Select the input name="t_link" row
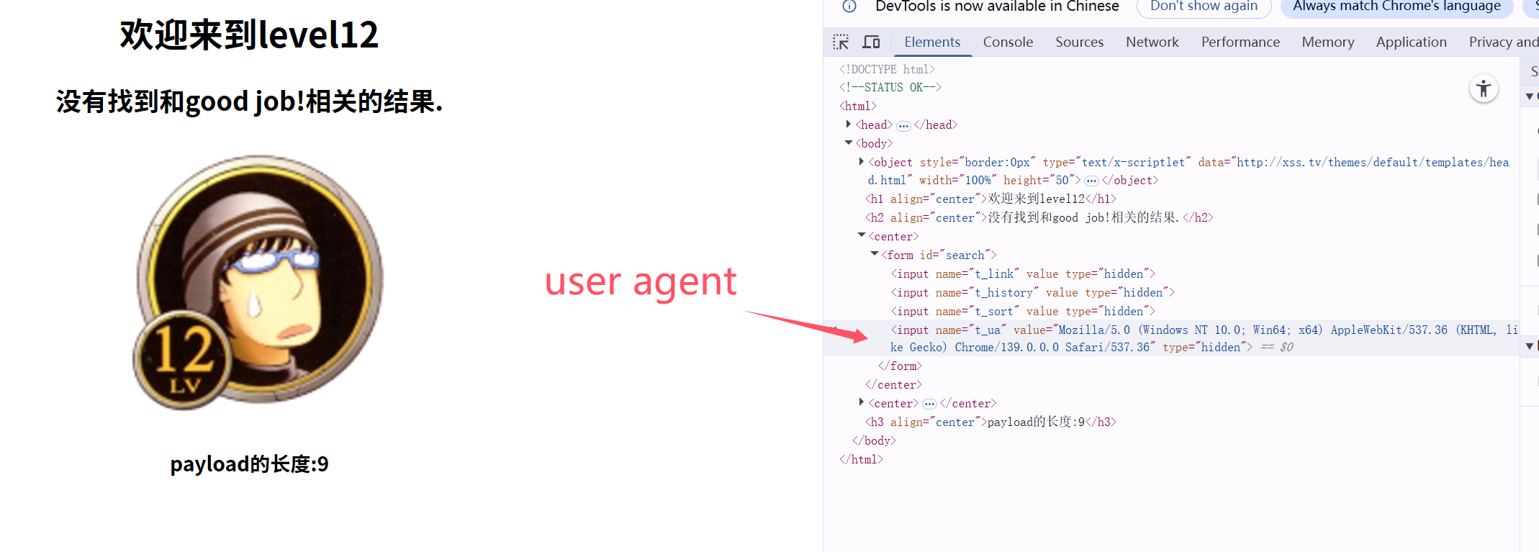1539x552 pixels. click(1023, 274)
